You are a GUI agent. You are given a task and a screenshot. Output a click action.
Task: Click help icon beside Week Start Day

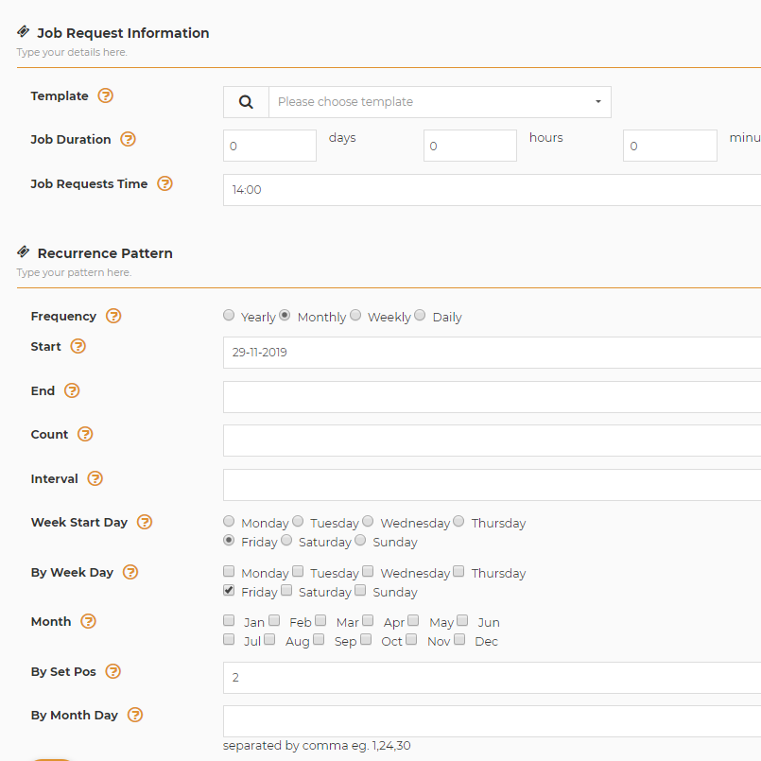(144, 522)
